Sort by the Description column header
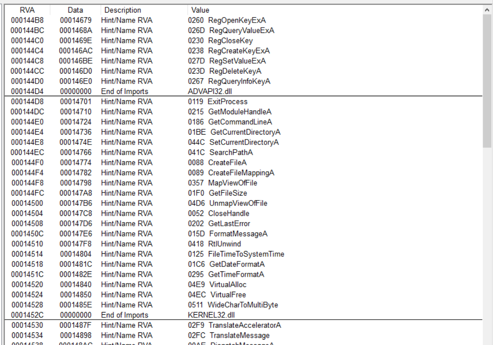Viewport: 493px width, 345px height. (144, 10)
